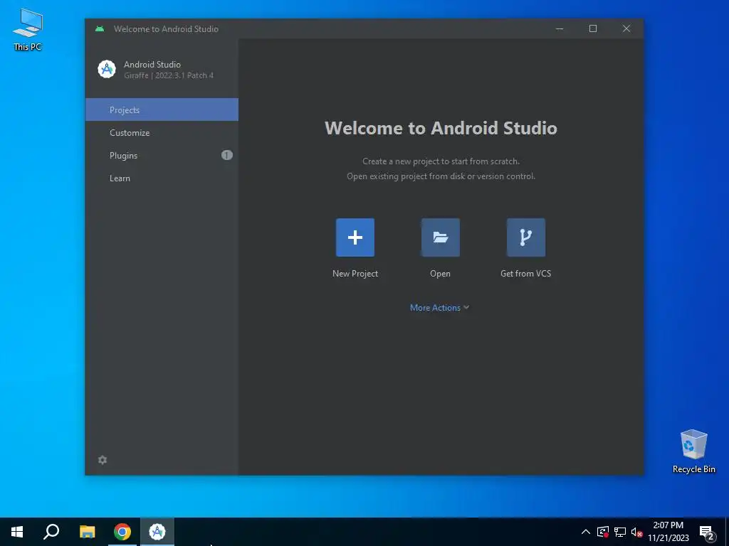Switch to the Customize tab
This screenshot has width=729, height=546.
pos(162,132)
